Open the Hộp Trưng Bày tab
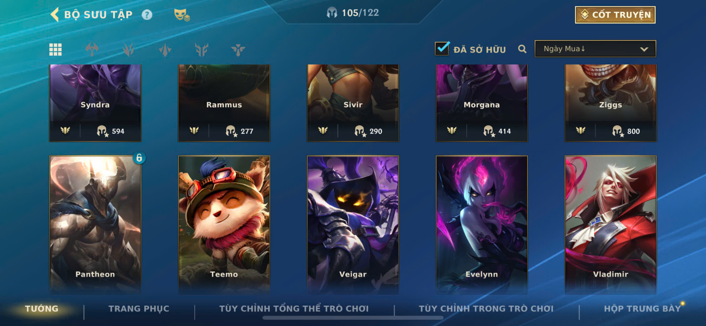 [642, 308]
